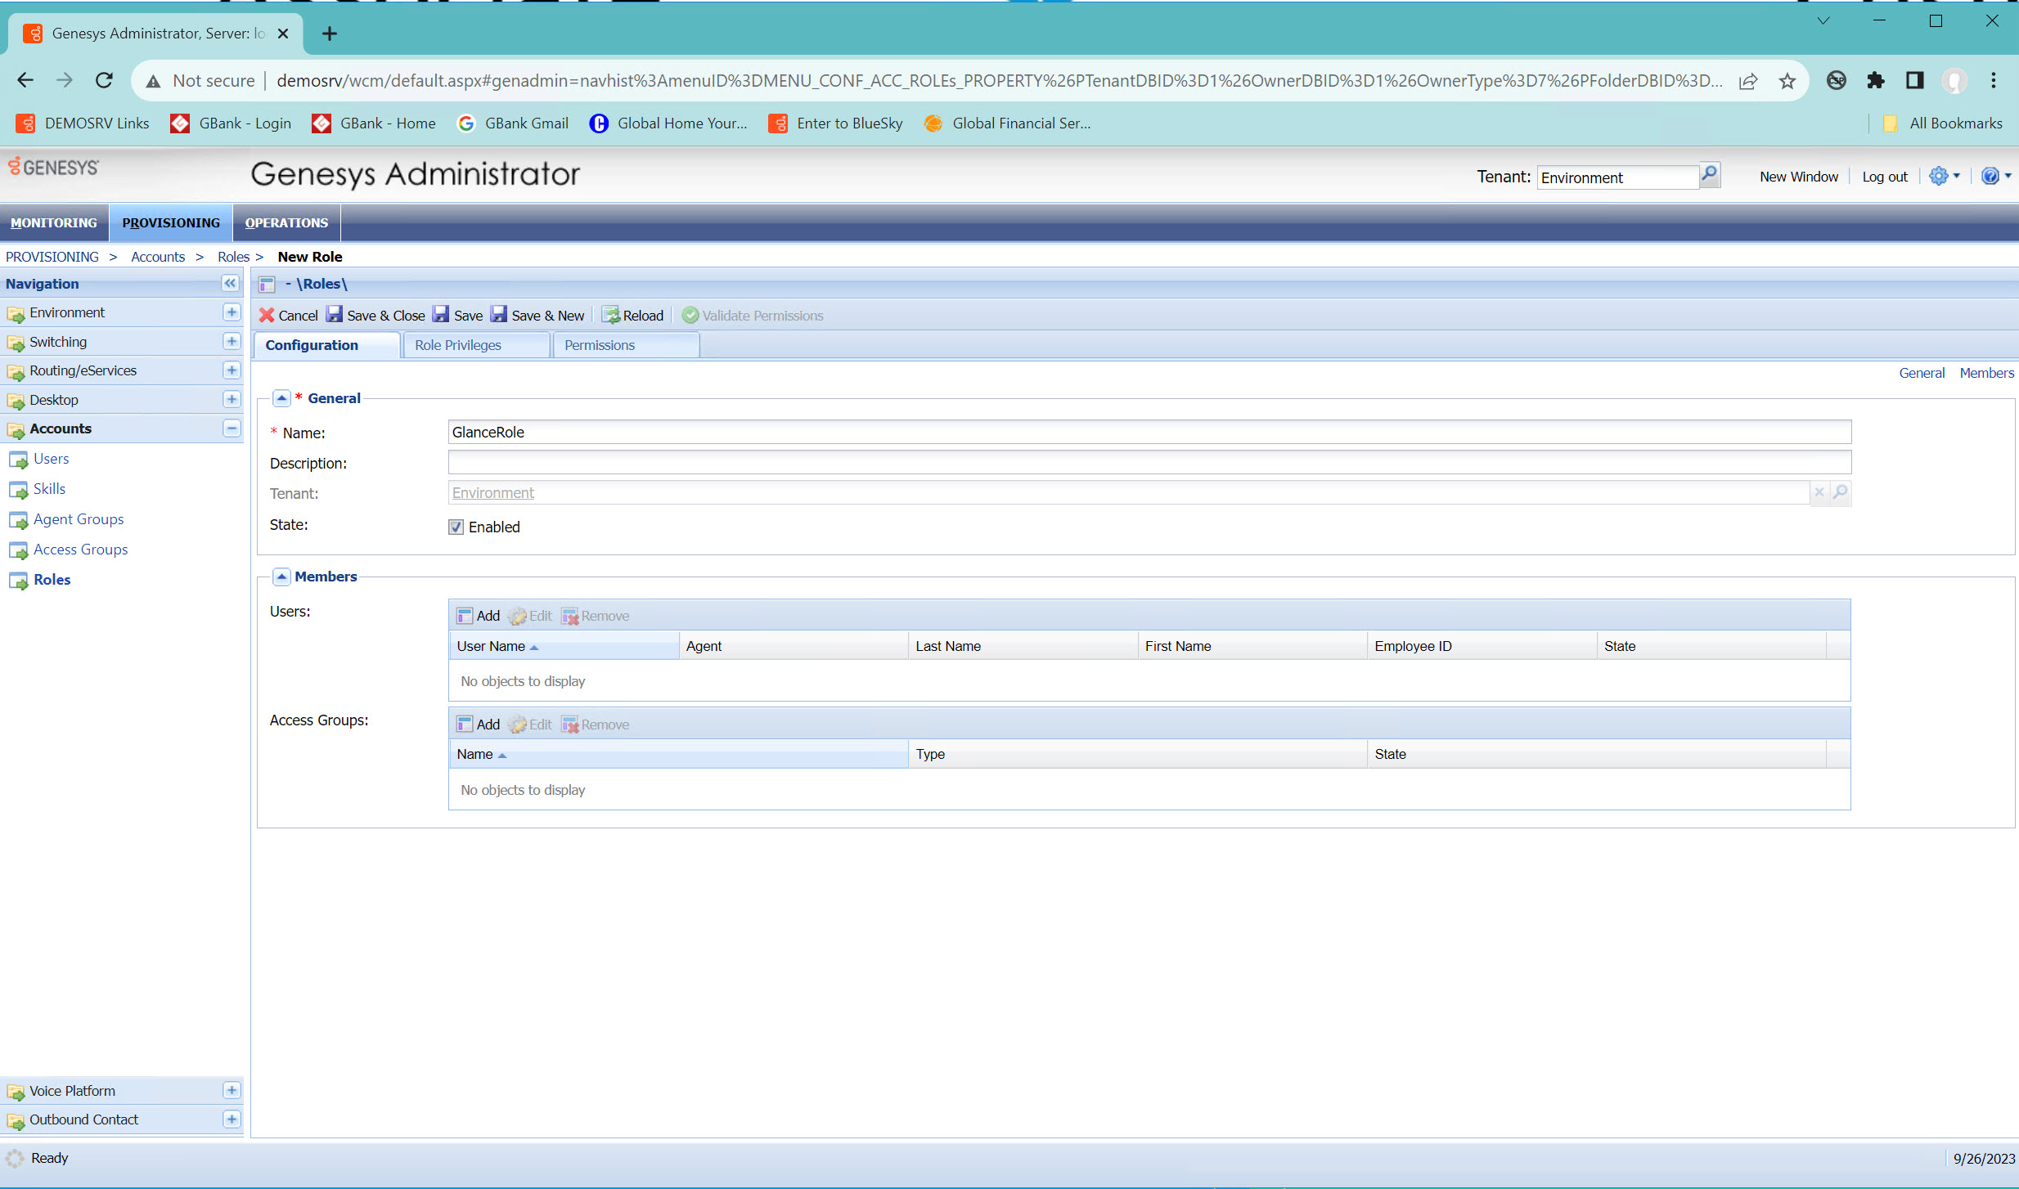Screen dimensions: 2019x1189
Task: Click Remove in Access Groups toolbar
Action: tap(596, 725)
